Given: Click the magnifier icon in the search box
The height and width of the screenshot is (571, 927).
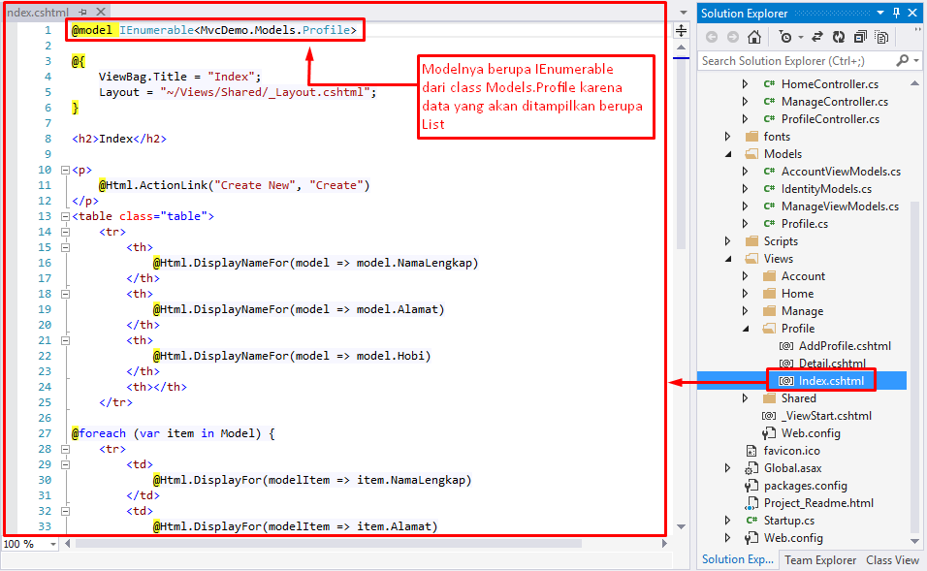Looking at the screenshot, I should point(902,59).
